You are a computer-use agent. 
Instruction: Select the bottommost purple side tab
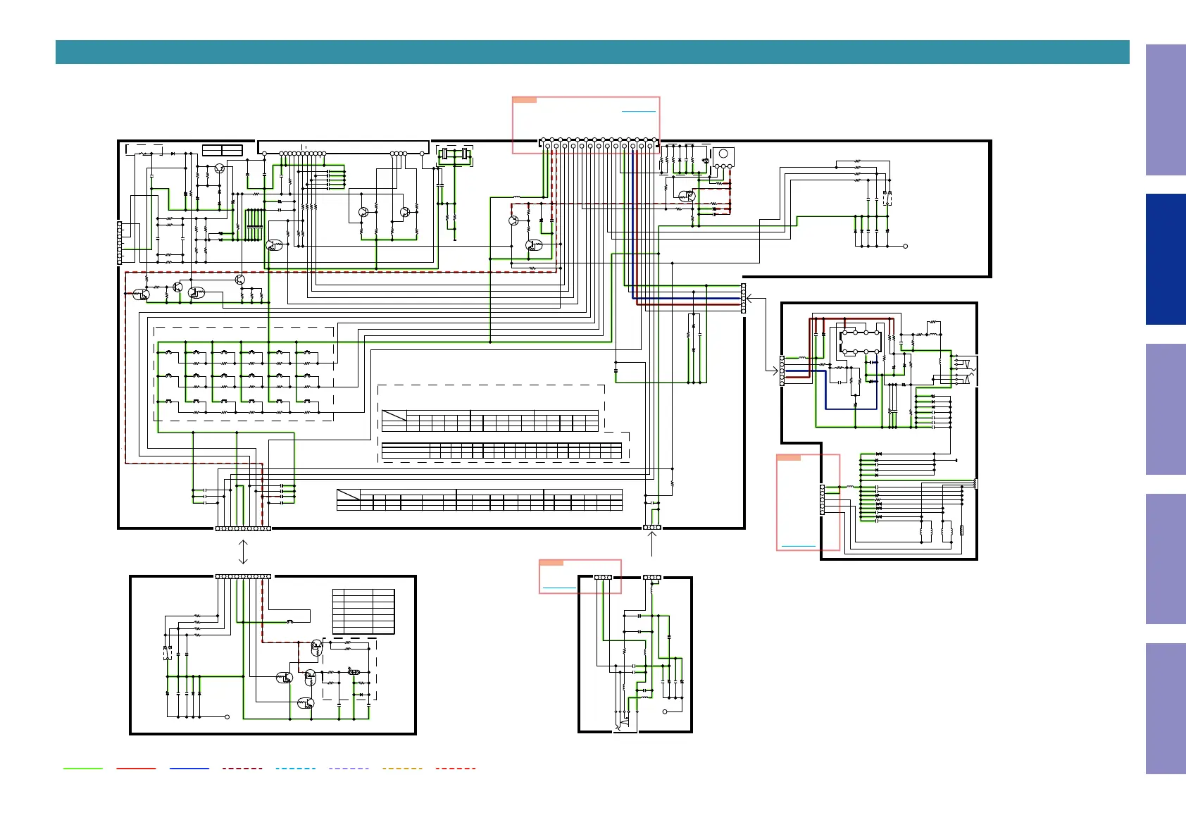pos(1166,709)
